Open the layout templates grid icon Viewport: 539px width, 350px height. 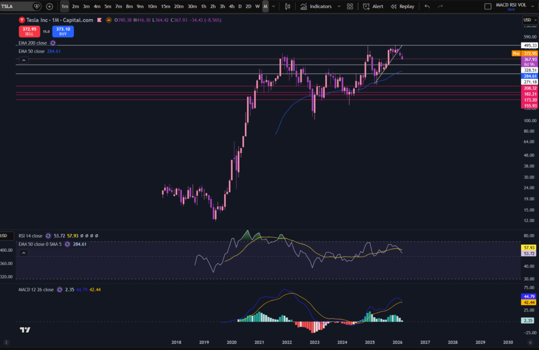[x=350, y=6]
